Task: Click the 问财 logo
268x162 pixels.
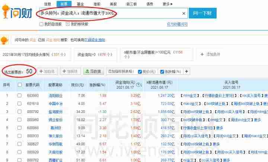Action: pos(17,12)
